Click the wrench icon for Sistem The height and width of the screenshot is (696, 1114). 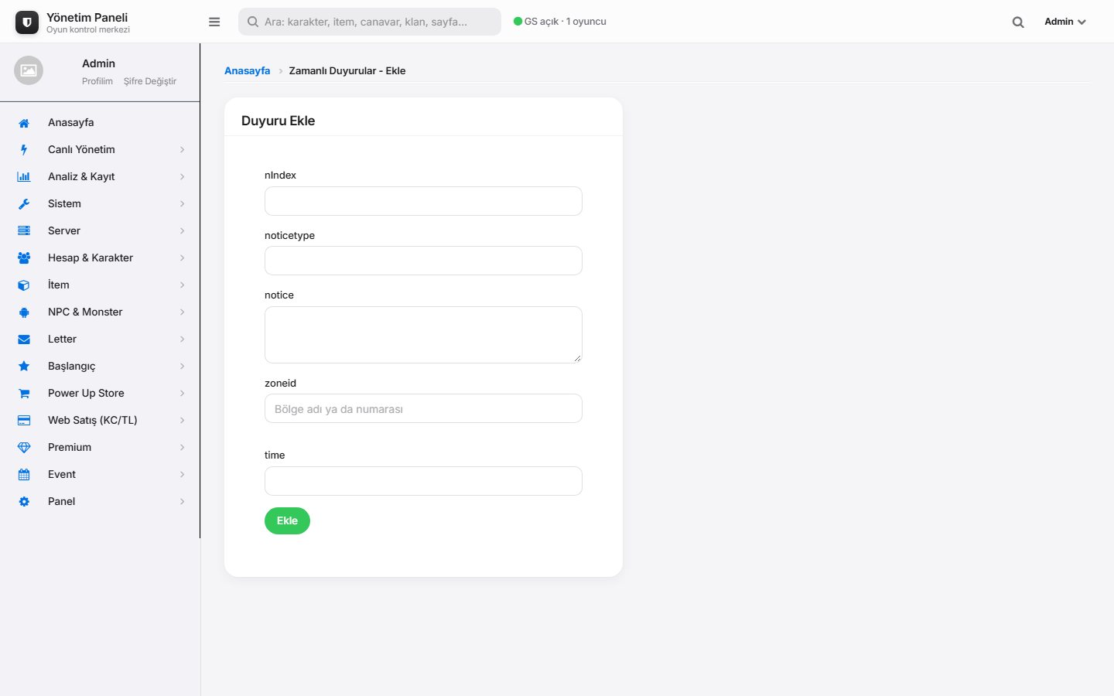pyautogui.click(x=24, y=204)
